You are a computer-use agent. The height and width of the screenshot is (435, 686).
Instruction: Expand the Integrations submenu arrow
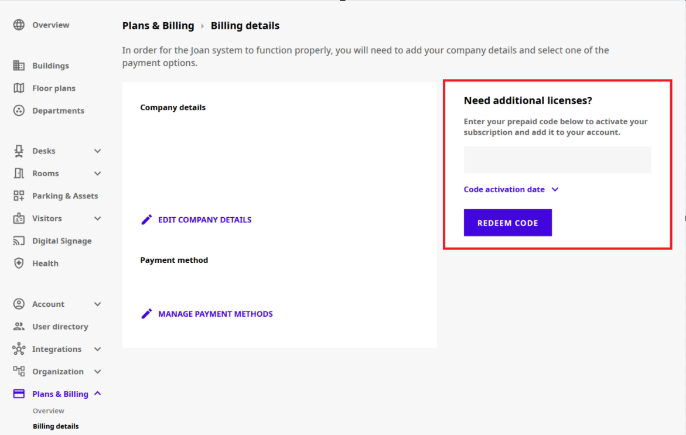tap(98, 350)
